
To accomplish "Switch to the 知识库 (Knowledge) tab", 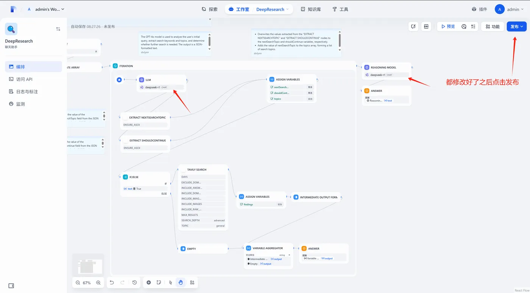I will [x=310, y=9].
